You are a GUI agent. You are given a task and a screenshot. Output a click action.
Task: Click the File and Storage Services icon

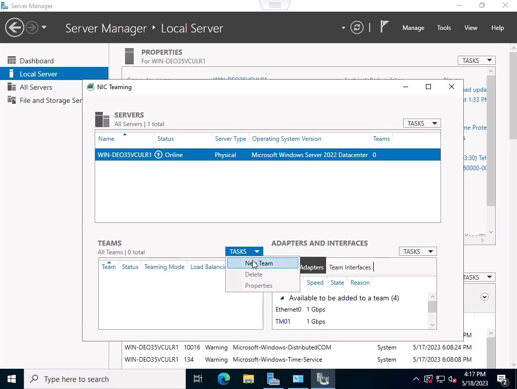pos(12,100)
